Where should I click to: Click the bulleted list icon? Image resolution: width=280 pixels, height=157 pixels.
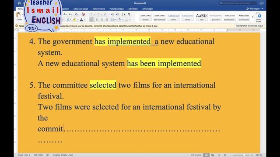(91, 14)
